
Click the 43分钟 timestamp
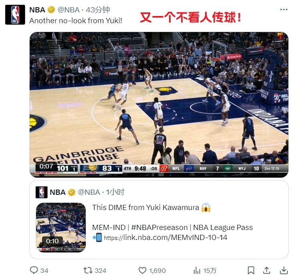pos(98,10)
